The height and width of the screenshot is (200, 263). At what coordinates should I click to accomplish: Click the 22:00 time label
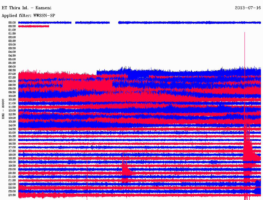(12, 184)
